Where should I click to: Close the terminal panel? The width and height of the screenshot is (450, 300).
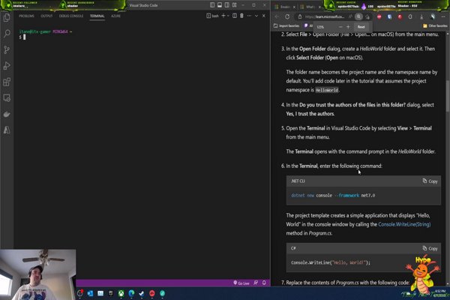pyautogui.click(x=264, y=16)
